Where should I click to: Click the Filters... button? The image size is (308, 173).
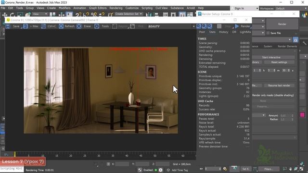coord(269,169)
